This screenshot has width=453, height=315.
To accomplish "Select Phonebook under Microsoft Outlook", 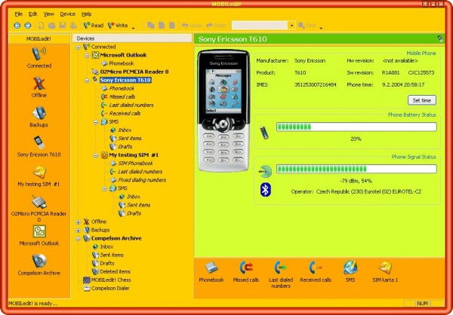I will [122, 63].
